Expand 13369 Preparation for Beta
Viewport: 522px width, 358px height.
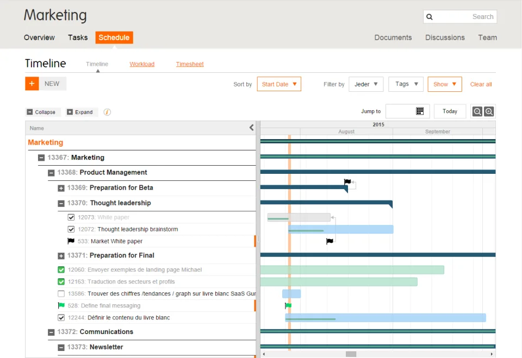point(61,189)
